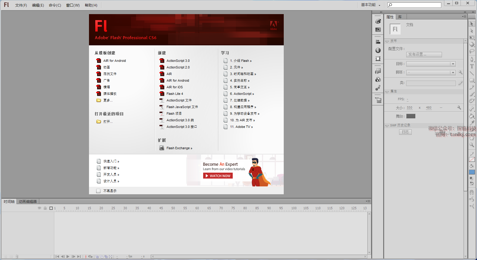This screenshot has width=477, height=260.
Task: Select the Text tool
Action: pos(472,66)
